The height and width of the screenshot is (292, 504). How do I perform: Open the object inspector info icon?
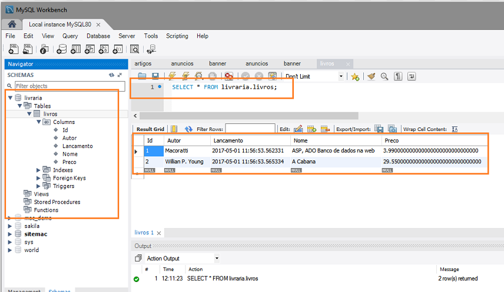coord(44,49)
